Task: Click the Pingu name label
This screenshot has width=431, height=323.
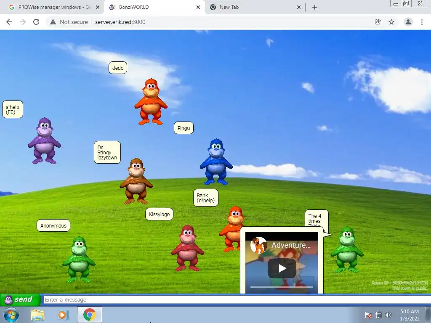Action: coord(184,128)
